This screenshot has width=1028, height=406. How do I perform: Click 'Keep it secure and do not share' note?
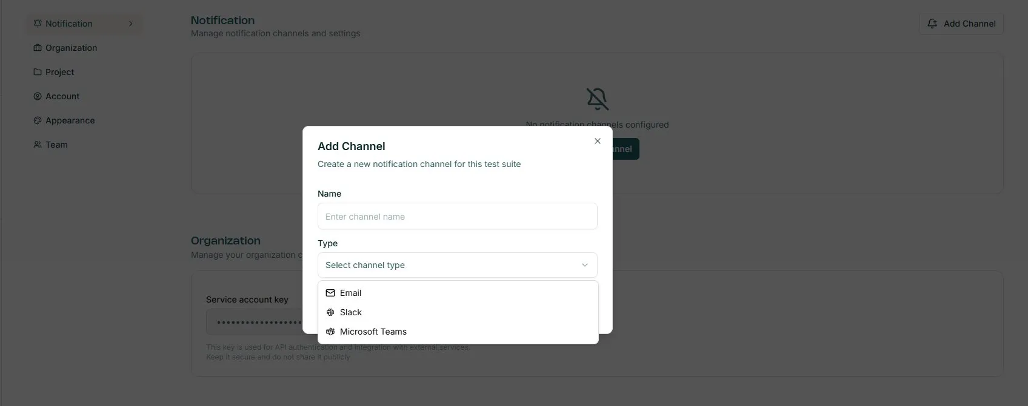point(278,357)
